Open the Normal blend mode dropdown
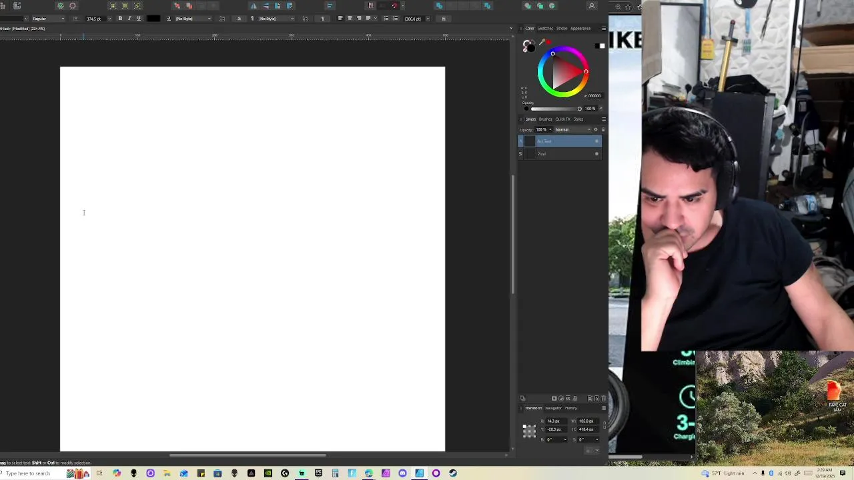Viewport: 854px width, 480px height. click(574, 129)
